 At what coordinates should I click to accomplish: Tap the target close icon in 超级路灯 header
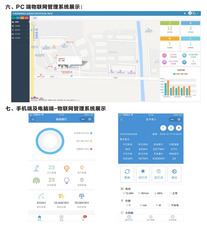tap(90, 119)
